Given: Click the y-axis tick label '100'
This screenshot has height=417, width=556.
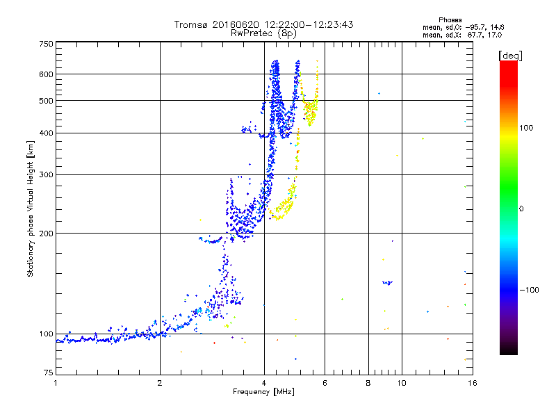Looking at the screenshot, I should [46, 334].
